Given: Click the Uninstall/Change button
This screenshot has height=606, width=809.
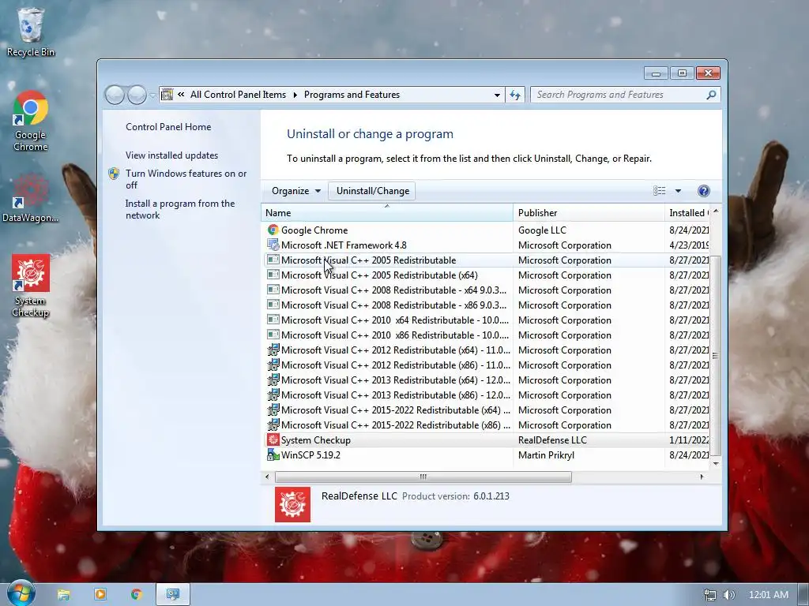Looking at the screenshot, I should pos(373,191).
